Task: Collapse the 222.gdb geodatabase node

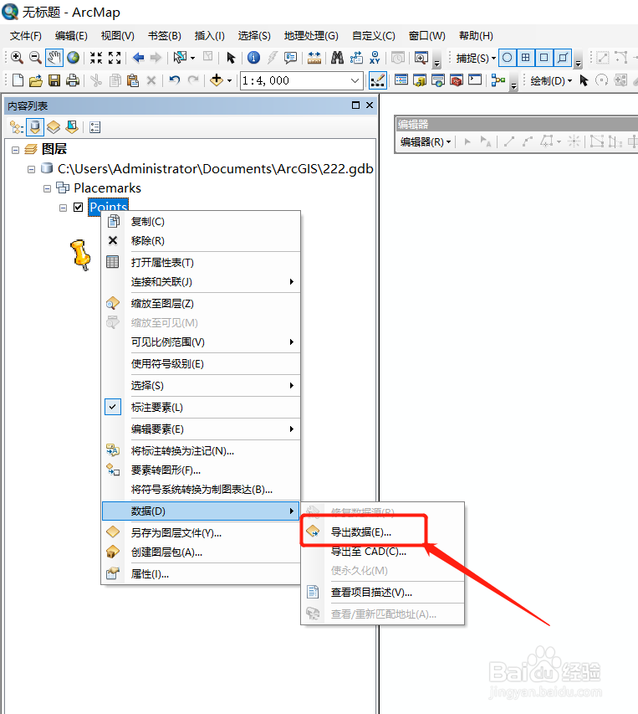Action: 32,169
